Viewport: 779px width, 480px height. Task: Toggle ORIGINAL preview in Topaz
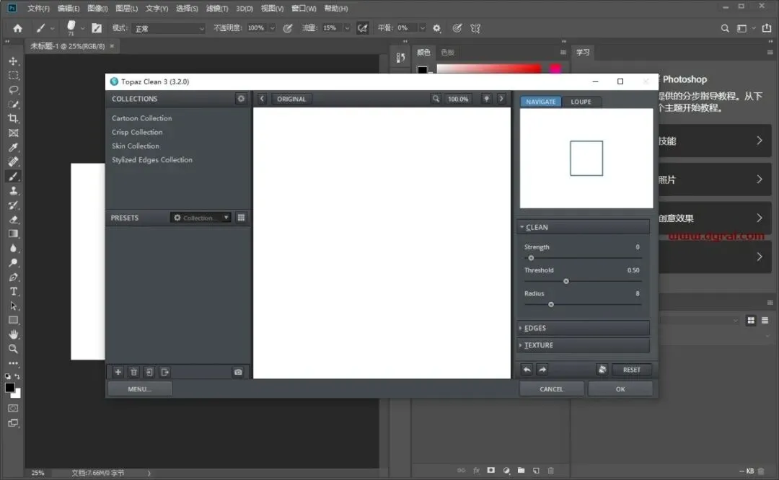[x=291, y=99]
